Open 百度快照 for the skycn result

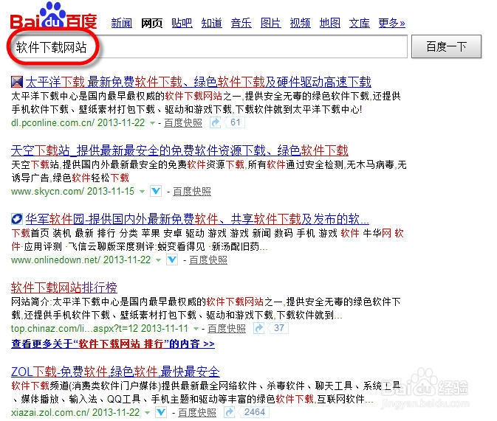point(192,192)
